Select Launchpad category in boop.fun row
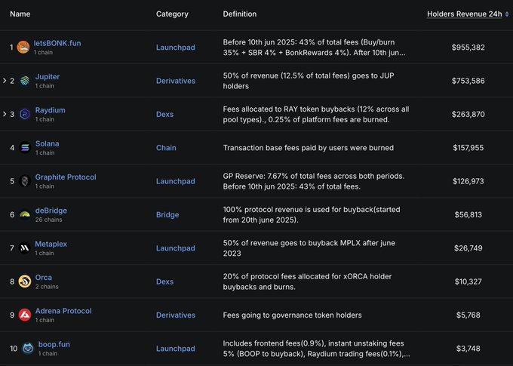513x366 pixels. tap(175, 349)
